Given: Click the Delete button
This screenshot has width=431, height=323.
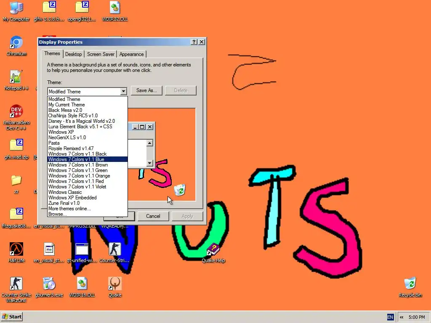Looking at the screenshot, I should 181,90.
